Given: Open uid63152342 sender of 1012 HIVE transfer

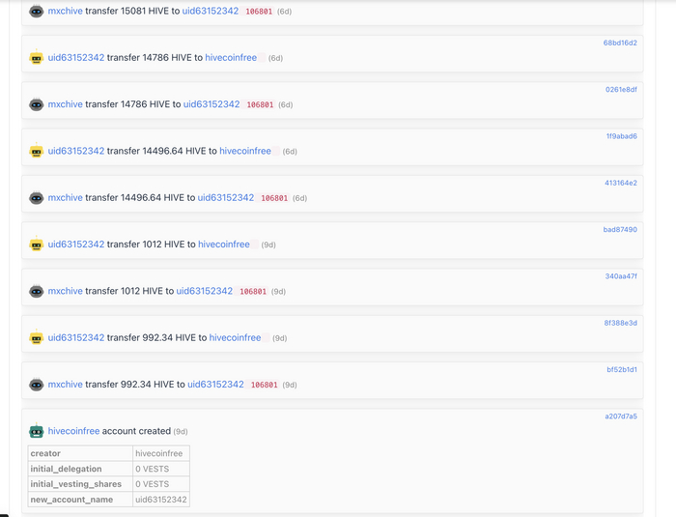Looking at the screenshot, I should point(76,244).
